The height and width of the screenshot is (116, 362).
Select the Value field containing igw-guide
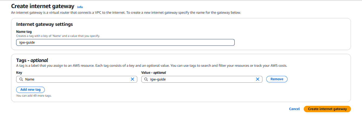pos(202,79)
